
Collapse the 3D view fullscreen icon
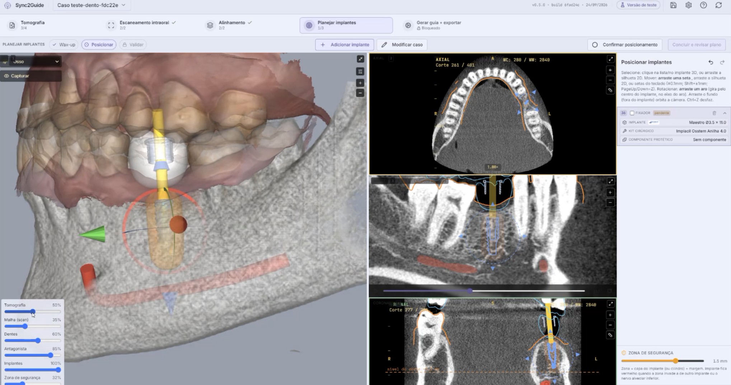tap(360, 59)
